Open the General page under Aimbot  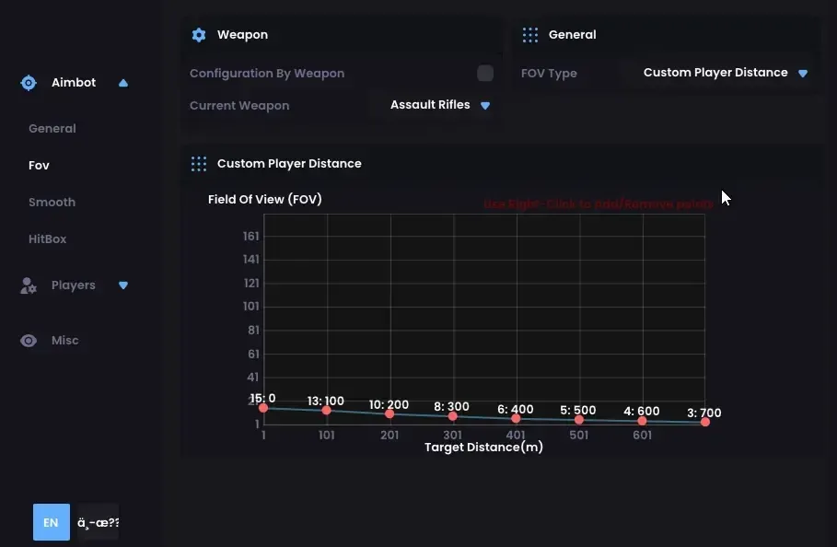coord(52,129)
